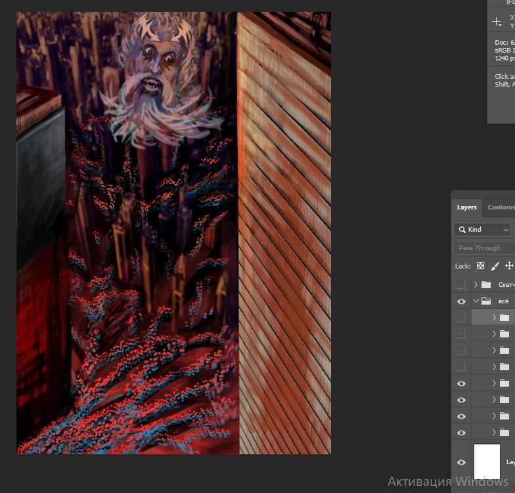The height and width of the screenshot is (493, 515).
Task: Collapse the всё layer group
Action: [x=476, y=301]
